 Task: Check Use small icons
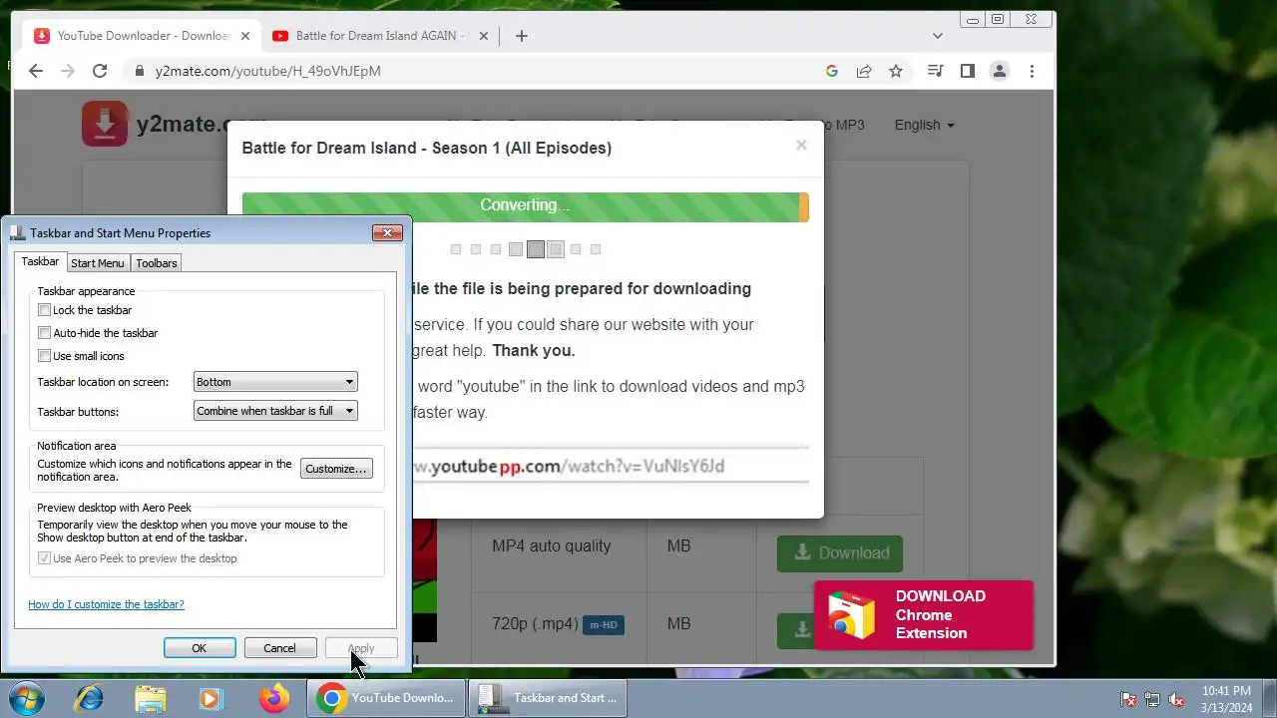(44, 356)
